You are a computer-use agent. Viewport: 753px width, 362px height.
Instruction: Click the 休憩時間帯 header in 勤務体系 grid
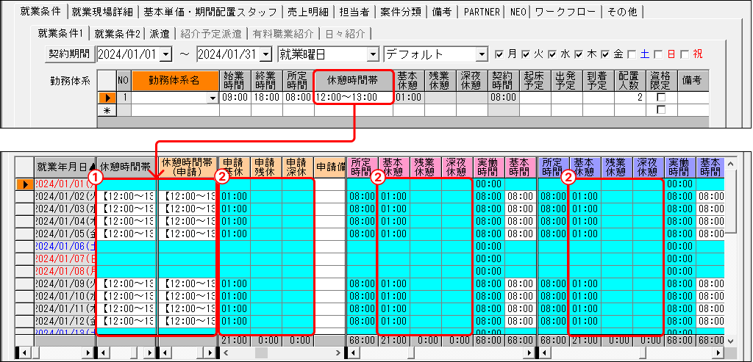coord(354,81)
